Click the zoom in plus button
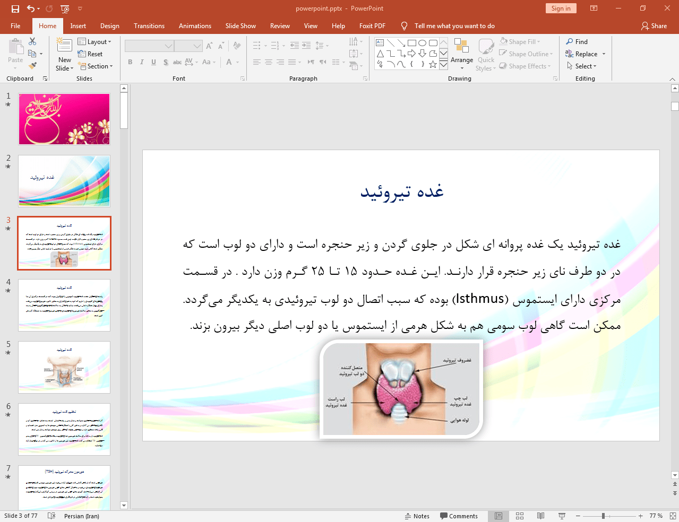This screenshot has height=522, width=679. [641, 516]
